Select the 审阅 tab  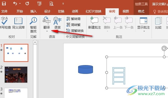[x=112, y=11]
